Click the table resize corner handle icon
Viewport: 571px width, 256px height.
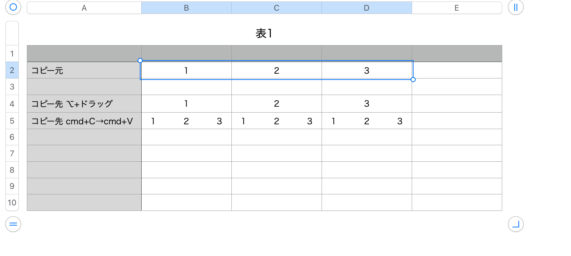[515, 224]
